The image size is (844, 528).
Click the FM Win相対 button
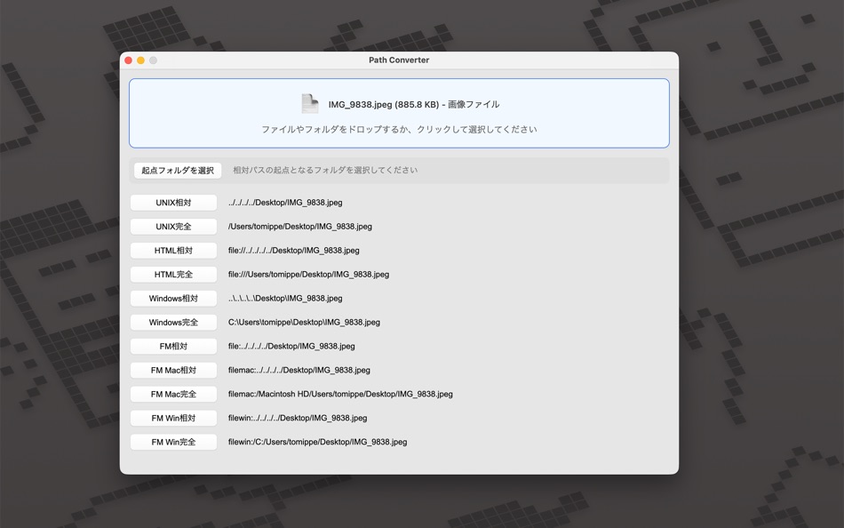point(173,418)
